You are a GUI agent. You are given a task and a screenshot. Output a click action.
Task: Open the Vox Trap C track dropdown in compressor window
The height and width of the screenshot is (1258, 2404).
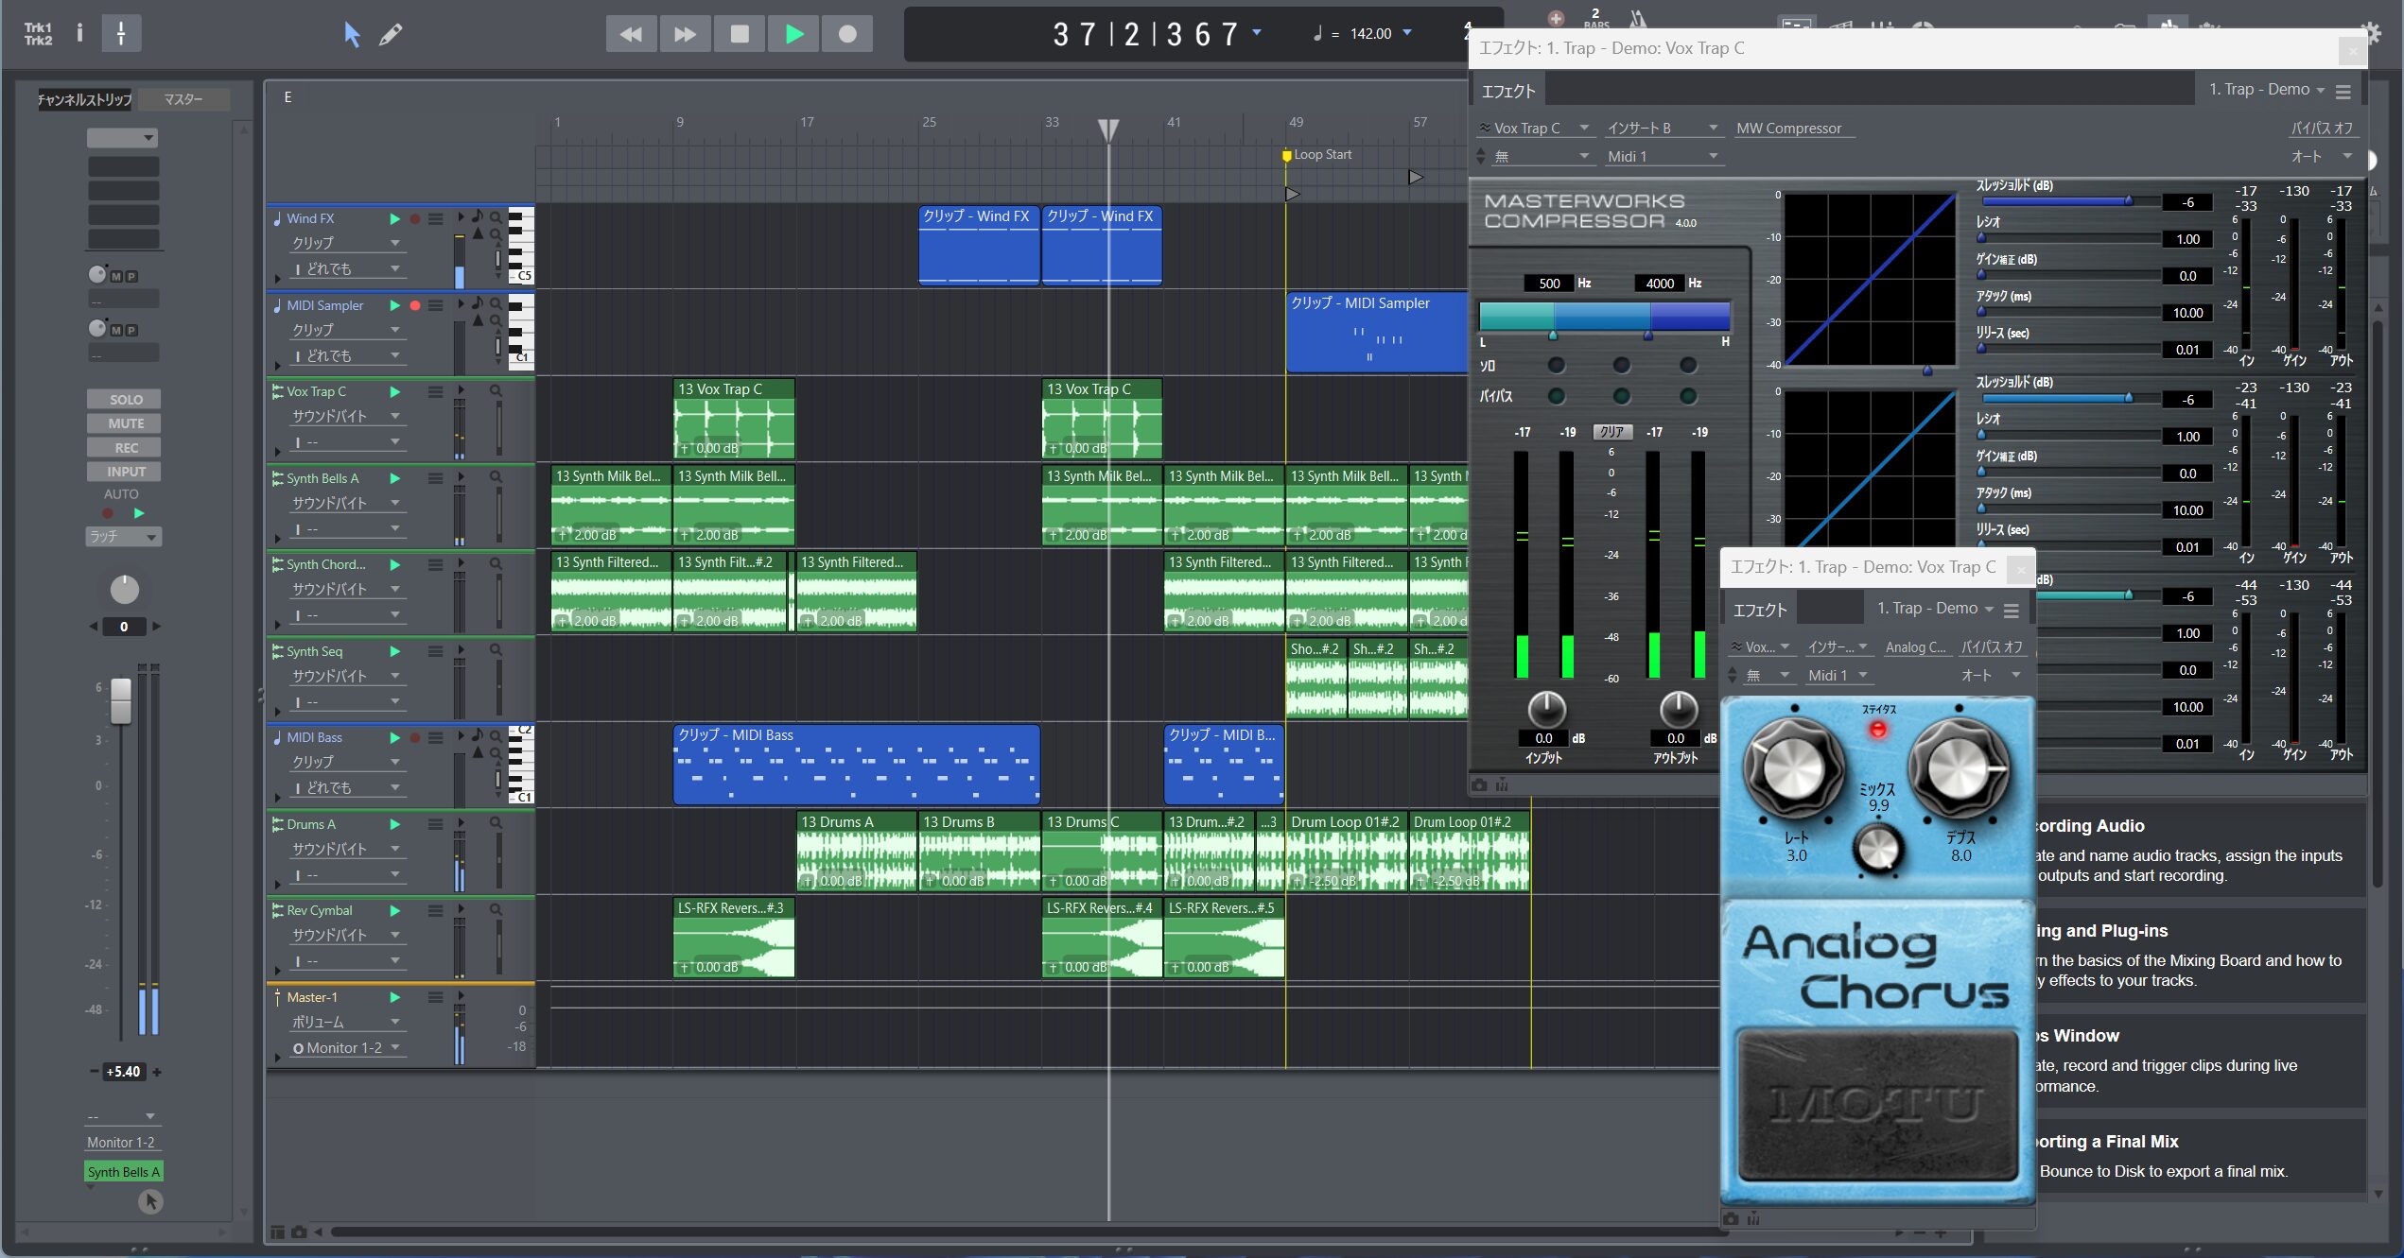1535,129
